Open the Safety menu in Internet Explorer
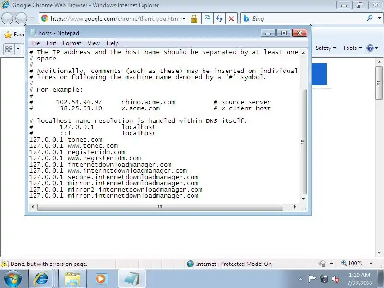Screen dimensions: 384x288 pyautogui.click(x=326, y=48)
